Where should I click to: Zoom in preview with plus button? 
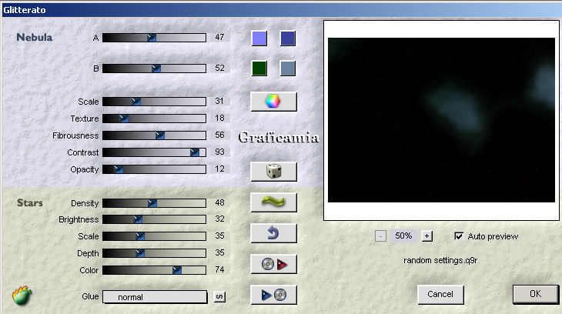pos(427,236)
